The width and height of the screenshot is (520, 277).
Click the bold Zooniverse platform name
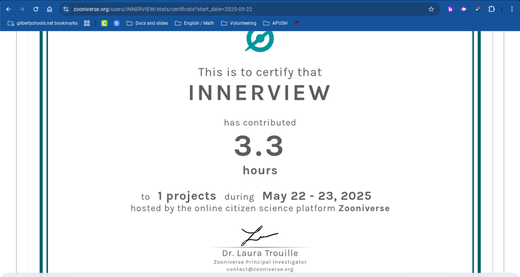pos(364,208)
